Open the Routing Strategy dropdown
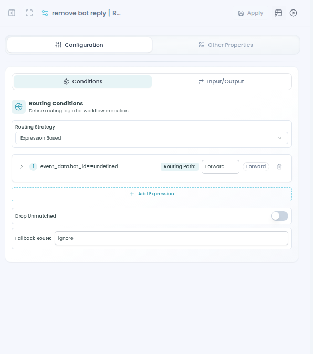313x354 pixels. coord(152,138)
